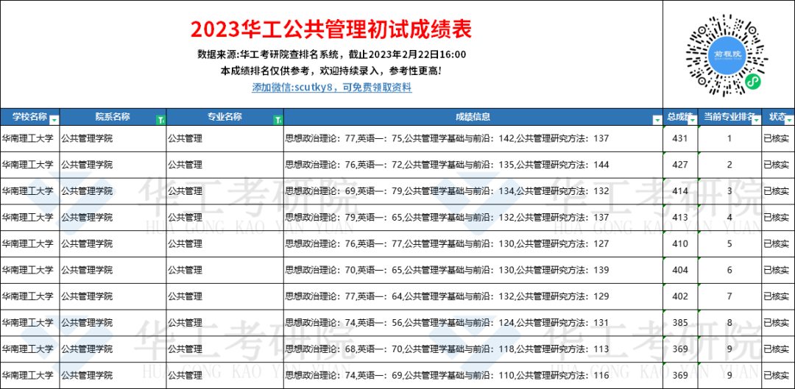This screenshot has width=795, height=389.
Task: Select score info cell starting 思想政治理论:74,英语一:56
Action: 473,323
